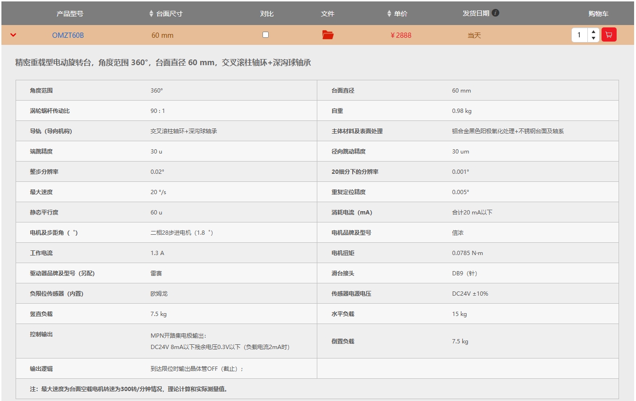Tick the 对比 checkbox for OMZT60B
Viewport: 636px width, 401px height.
[265, 35]
